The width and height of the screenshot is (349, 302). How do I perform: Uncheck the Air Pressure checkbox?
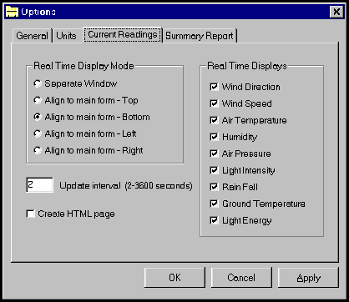214,154
